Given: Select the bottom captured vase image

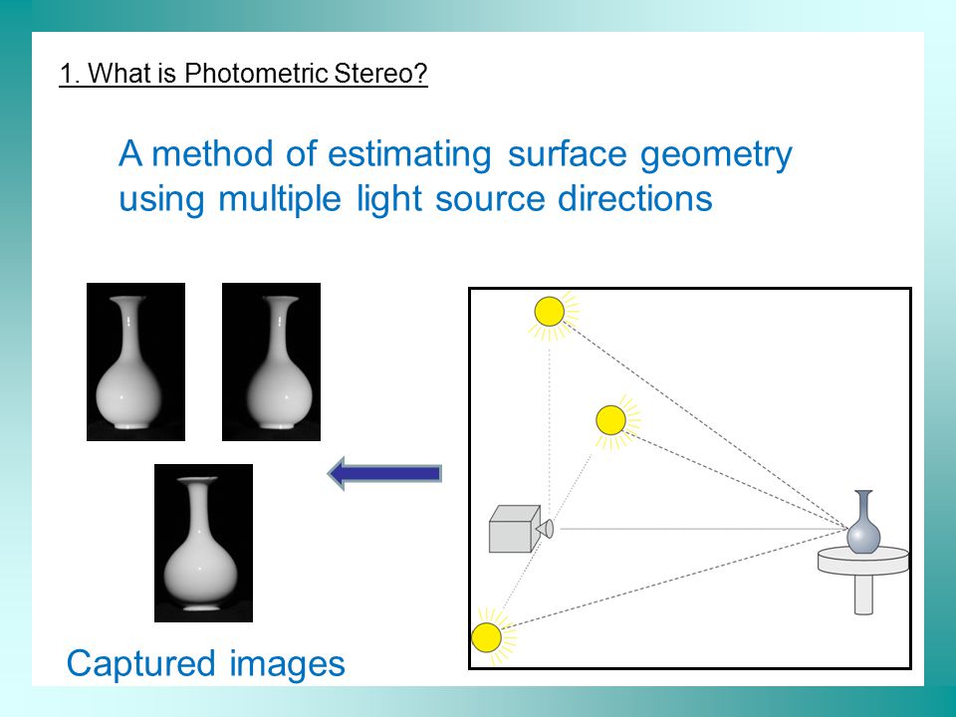Looking at the screenshot, I should tap(203, 544).
